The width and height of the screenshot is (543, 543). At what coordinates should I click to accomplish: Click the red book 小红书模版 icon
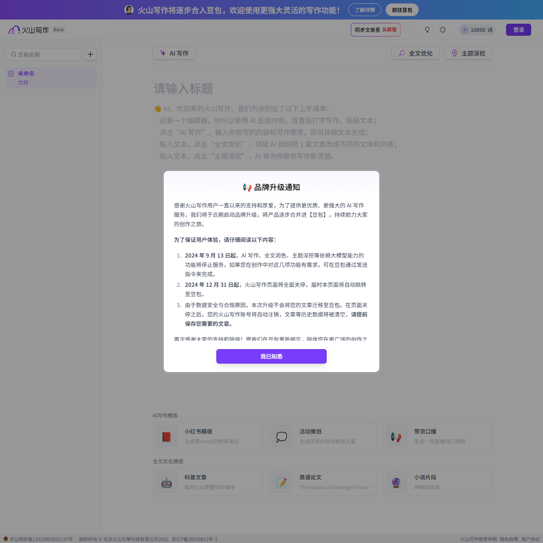click(x=167, y=437)
